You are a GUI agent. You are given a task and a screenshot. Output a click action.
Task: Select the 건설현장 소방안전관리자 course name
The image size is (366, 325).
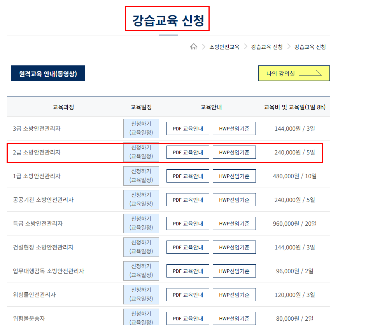[43, 247]
